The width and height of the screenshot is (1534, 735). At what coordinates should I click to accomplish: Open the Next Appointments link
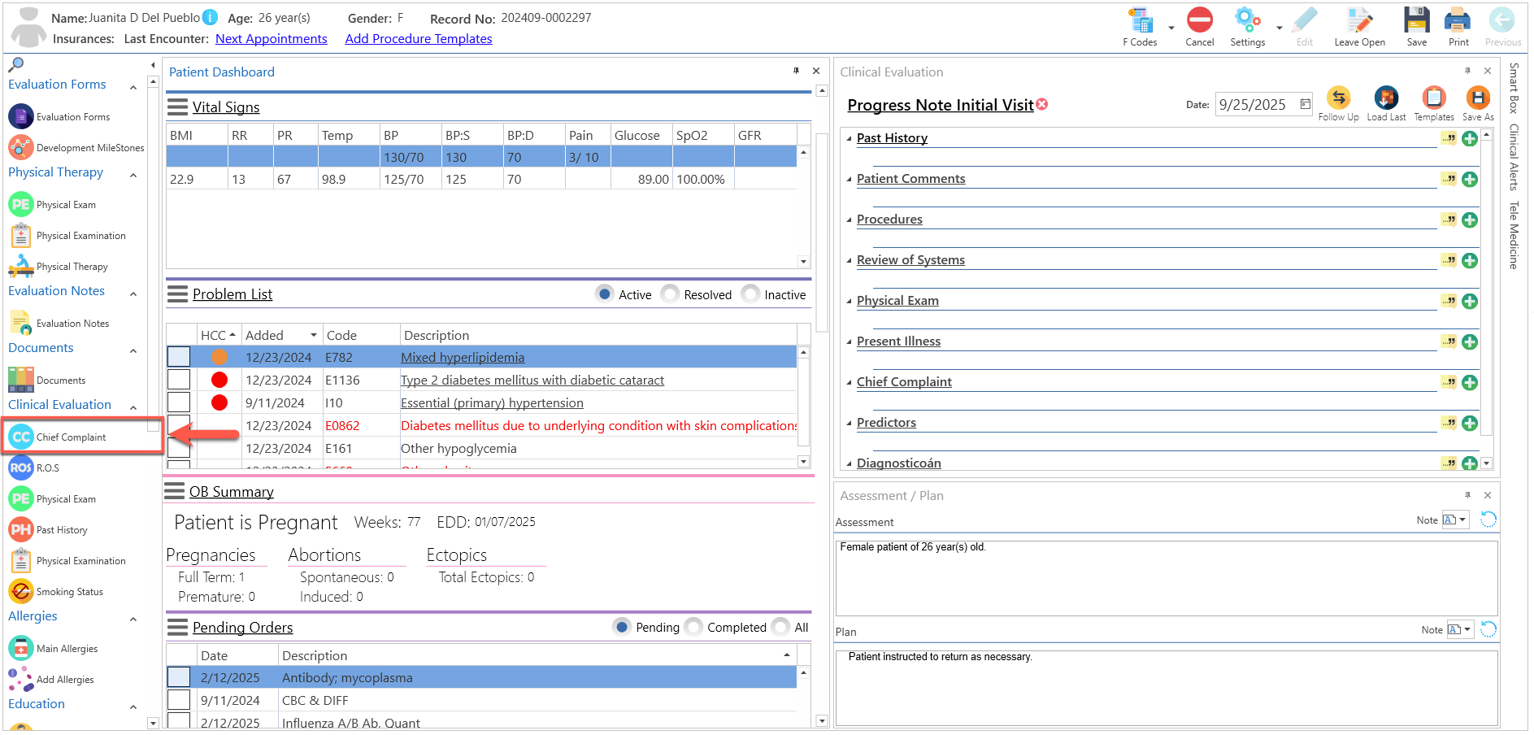(x=271, y=39)
